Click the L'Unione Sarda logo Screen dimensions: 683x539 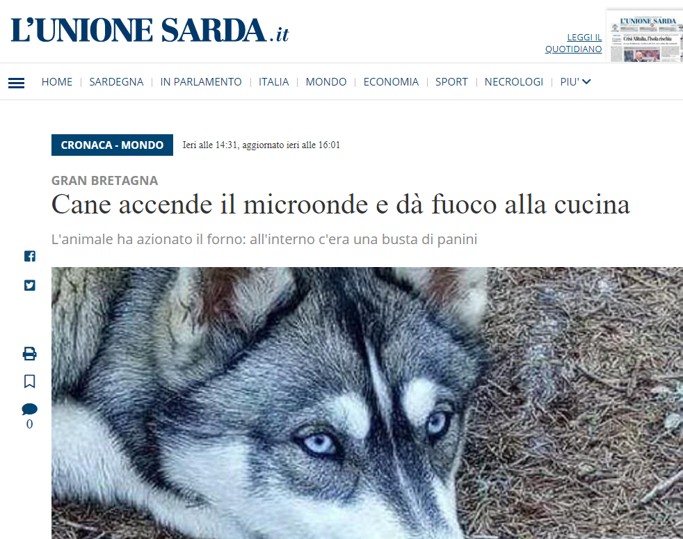click(150, 30)
